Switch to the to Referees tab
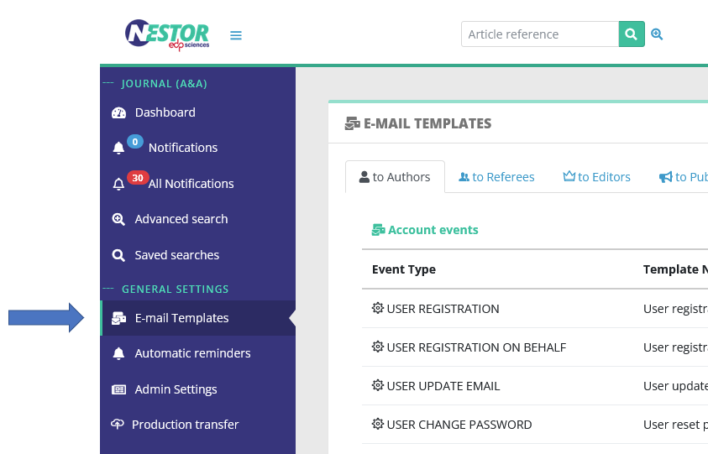This screenshot has width=708, height=454. tap(496, 177)
